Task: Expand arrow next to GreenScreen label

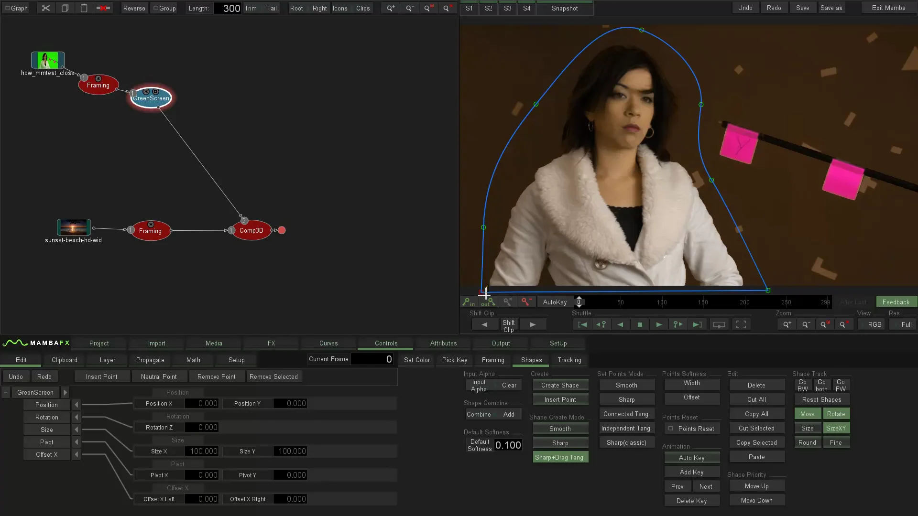Action: (65, 392)
